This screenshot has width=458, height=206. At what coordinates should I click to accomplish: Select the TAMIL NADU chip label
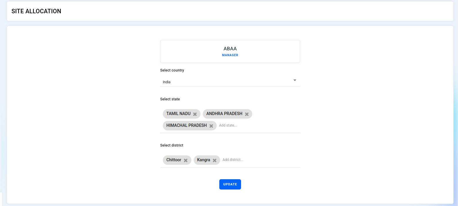(178, 114)
